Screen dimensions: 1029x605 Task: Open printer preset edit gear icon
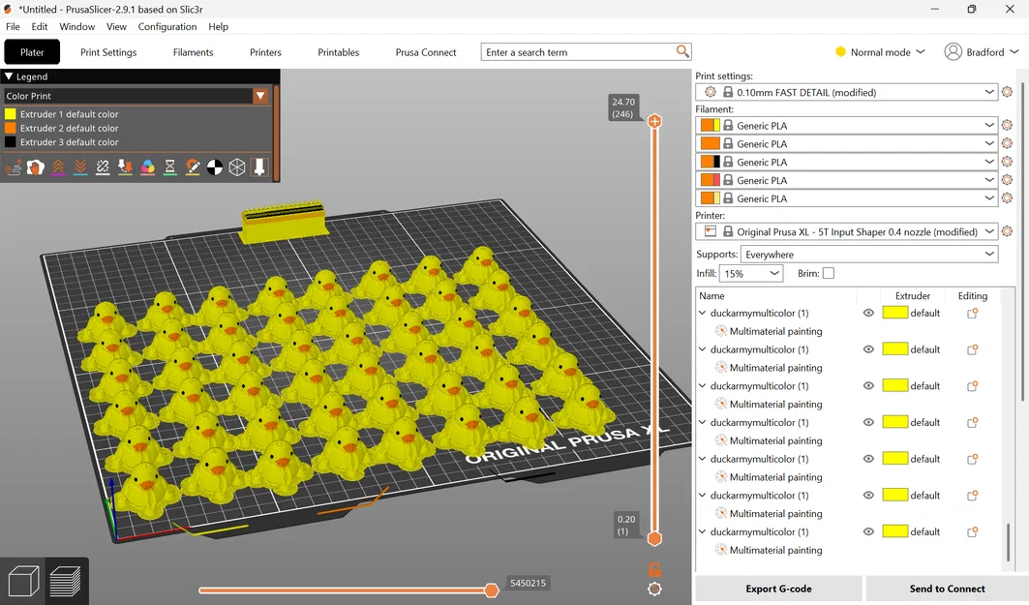click(x=1008, y=231)
